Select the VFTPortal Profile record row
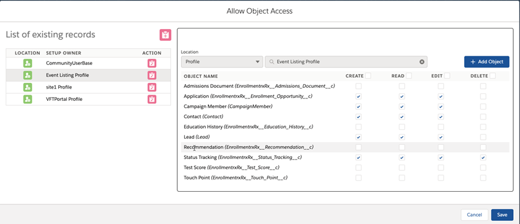Viewport: 520px width, 224px height. pyautogui.click(x=88, y=99)
